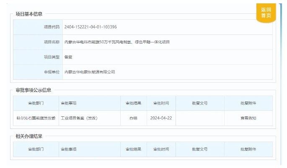Screen dimensions: 287x168
Task: Select the project code 2404-152221-04-01-103396
Action: click(x=90, y=27)
